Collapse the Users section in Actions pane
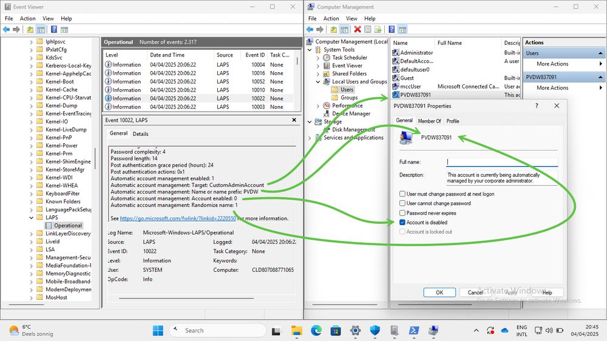The image size is (607, 341). coord(600,53)
